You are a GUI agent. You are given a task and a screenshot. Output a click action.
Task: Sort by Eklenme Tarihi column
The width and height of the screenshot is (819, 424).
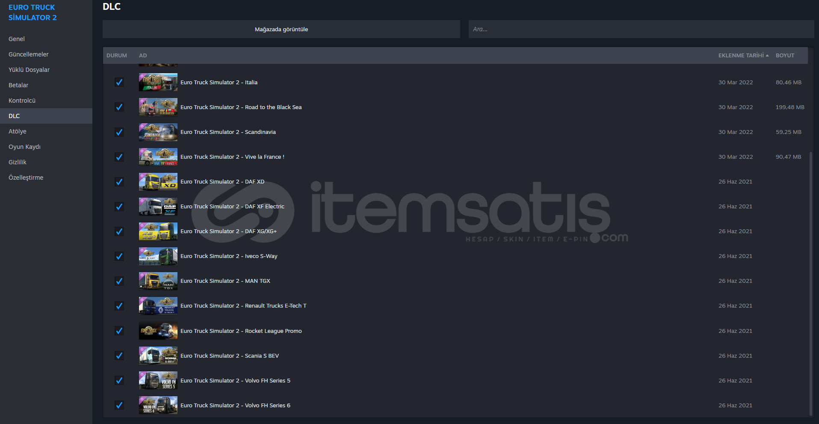[743, 56]
